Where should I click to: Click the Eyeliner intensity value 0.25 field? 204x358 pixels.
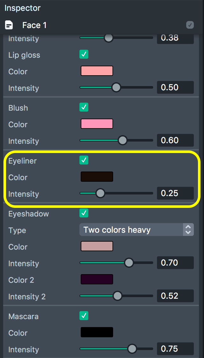point(175,193)
